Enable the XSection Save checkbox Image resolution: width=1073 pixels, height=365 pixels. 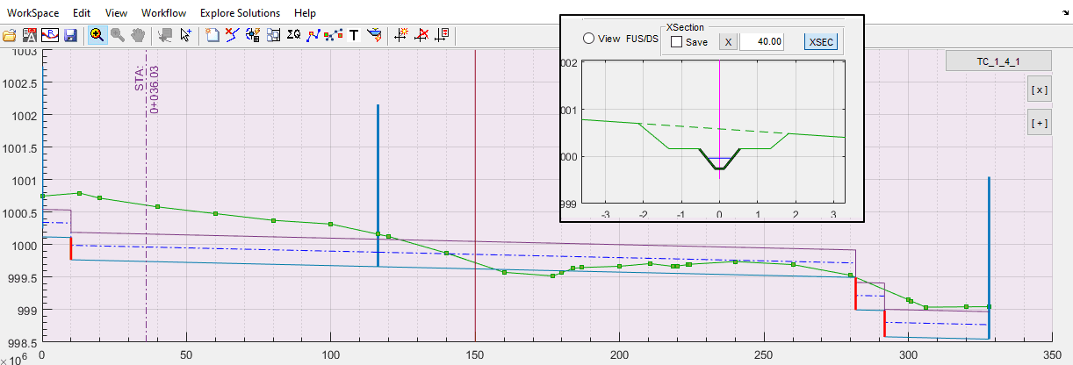click(676, 42)
